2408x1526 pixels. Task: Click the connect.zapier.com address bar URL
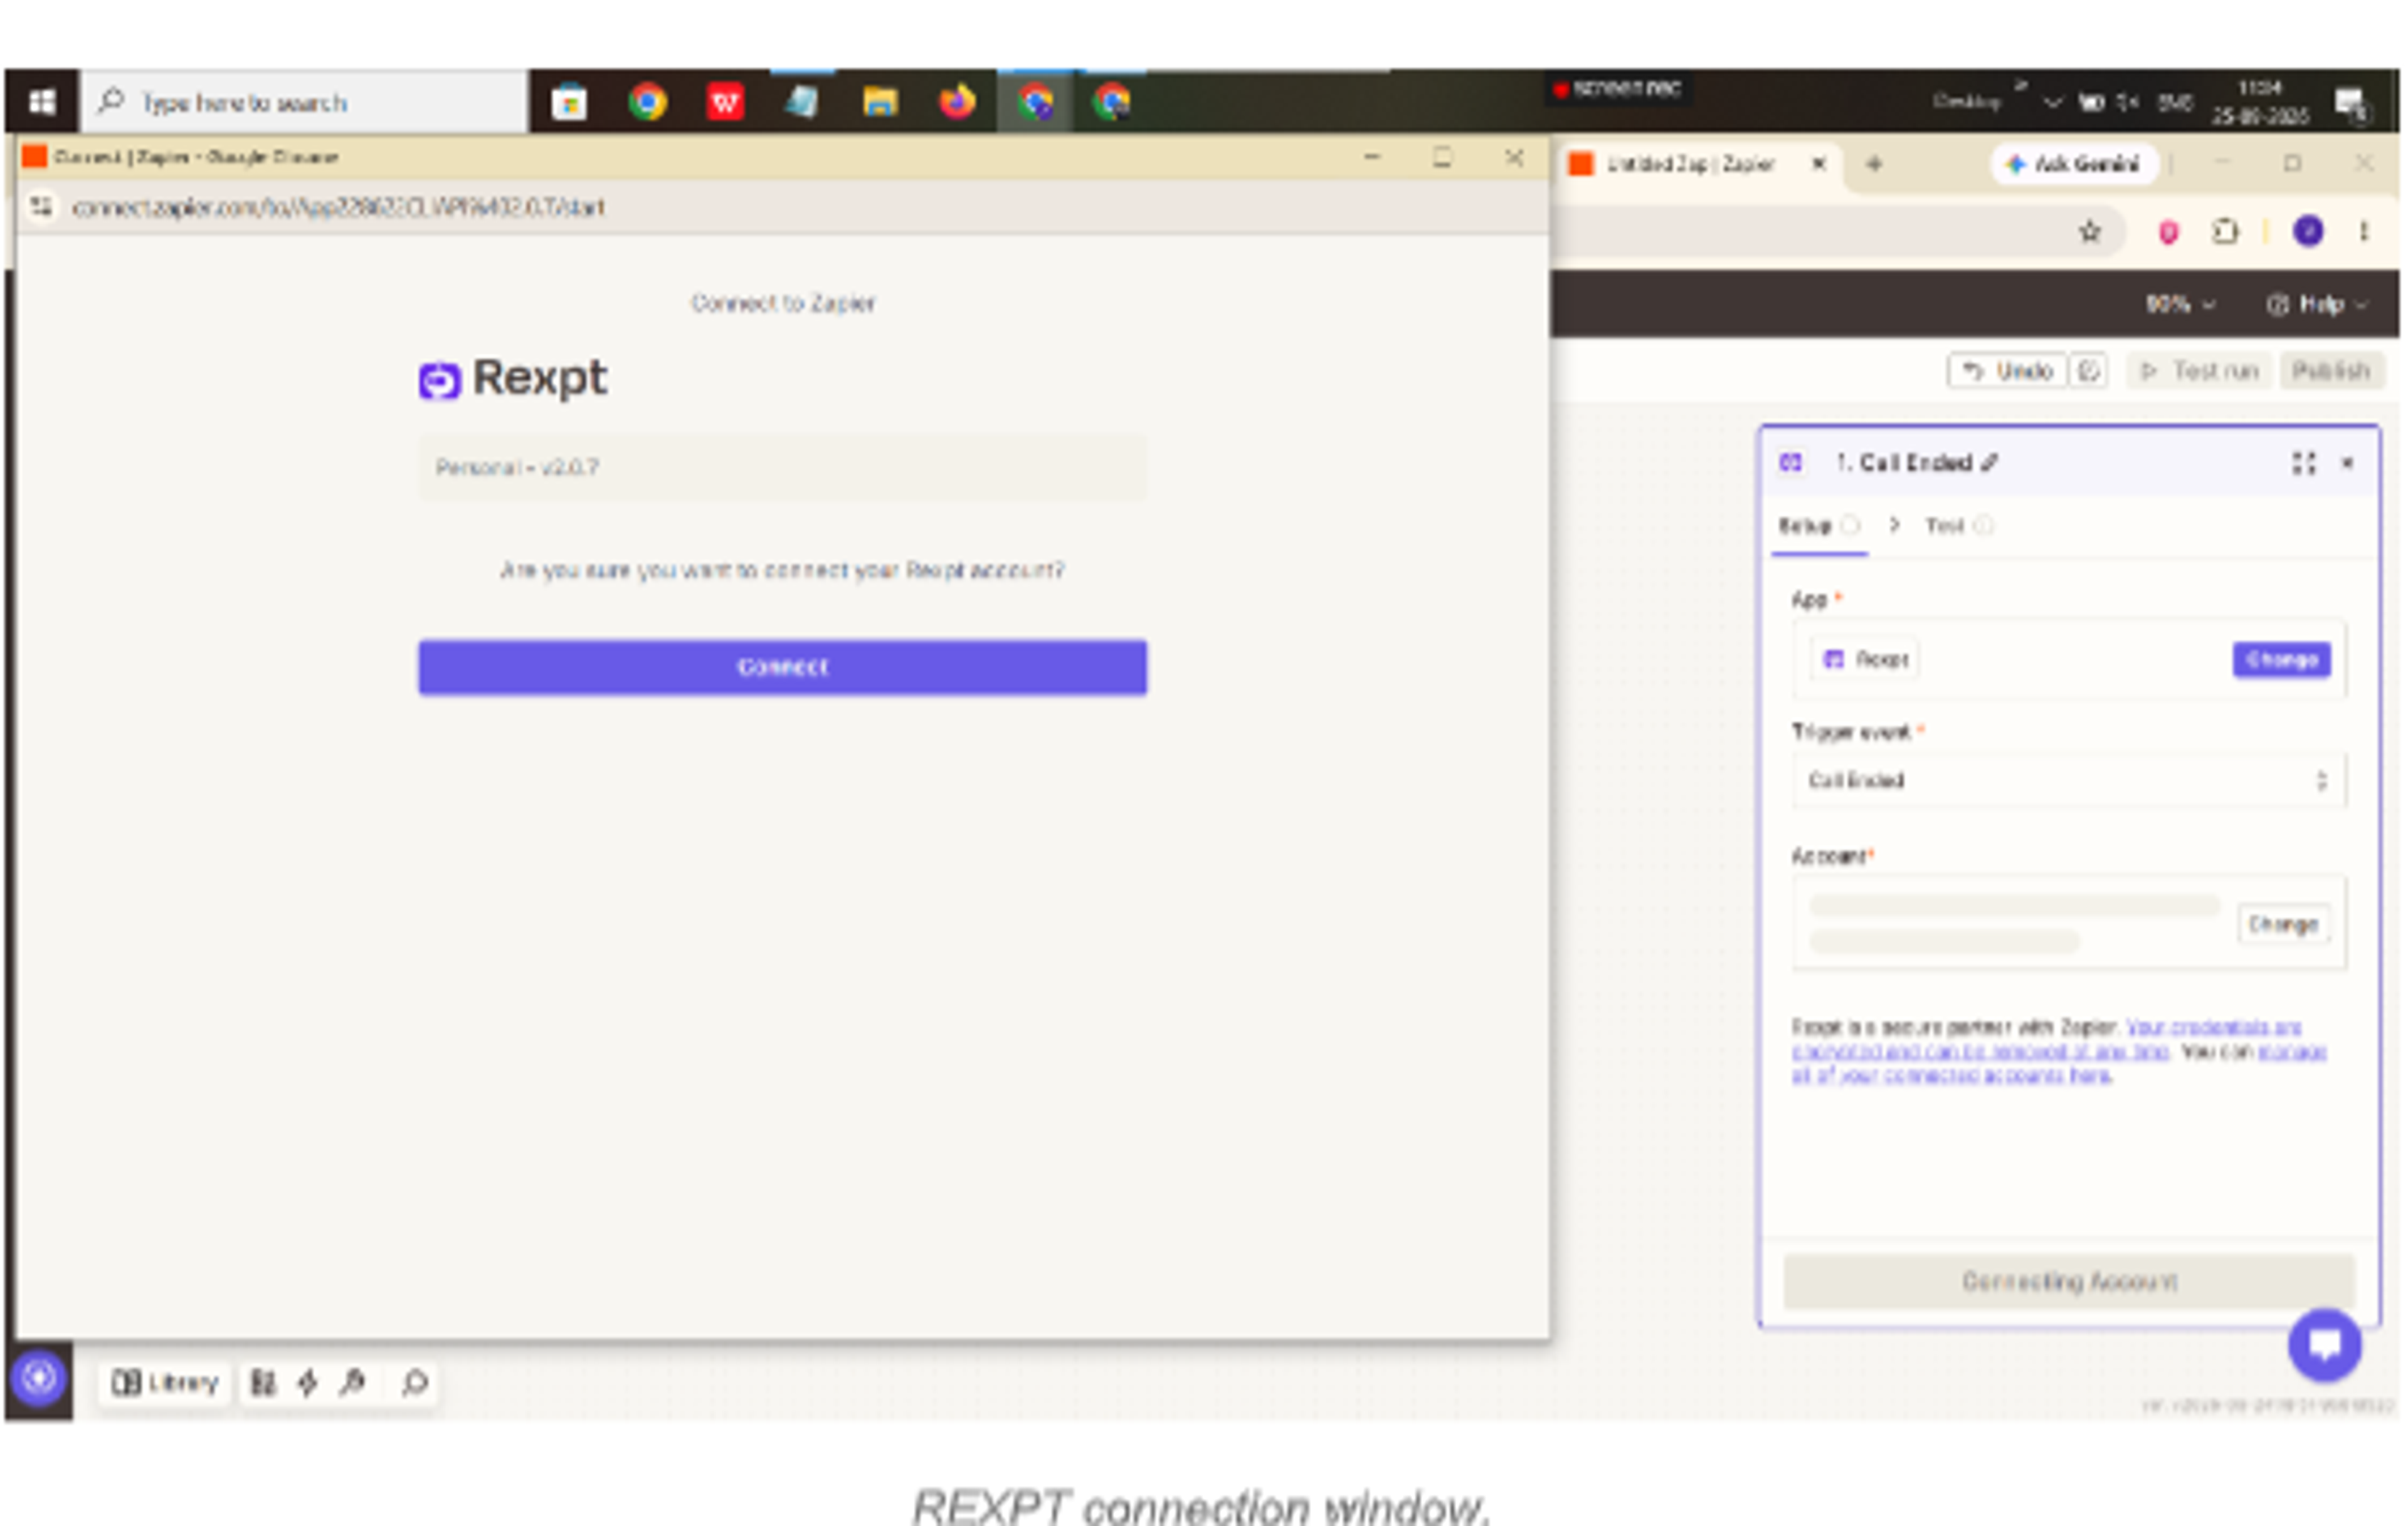point(338,207)
